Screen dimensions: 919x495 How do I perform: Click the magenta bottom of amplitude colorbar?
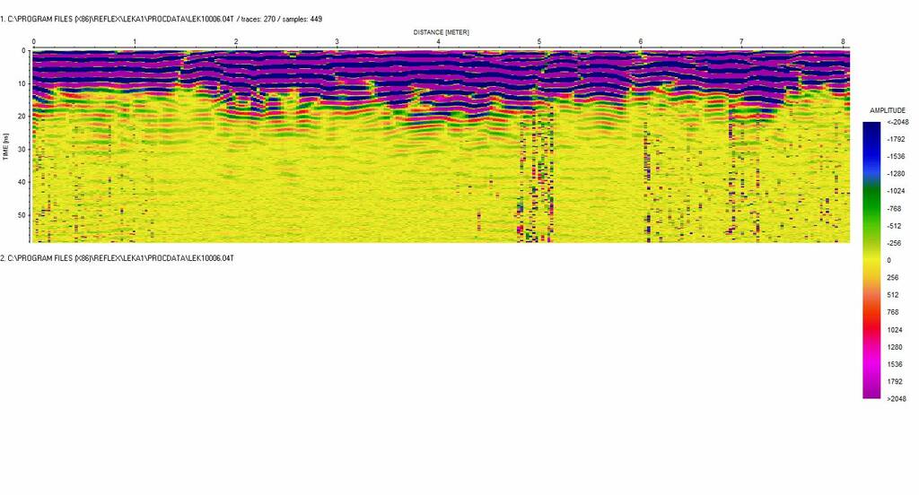coord(871,393)
